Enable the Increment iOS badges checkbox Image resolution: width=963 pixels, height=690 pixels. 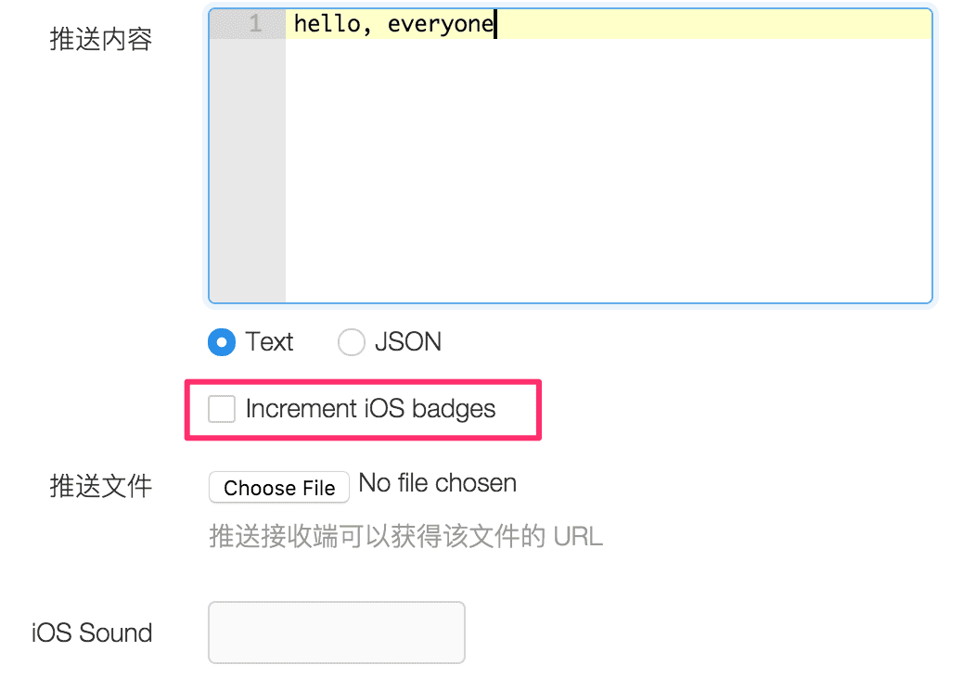click(222, 409)
